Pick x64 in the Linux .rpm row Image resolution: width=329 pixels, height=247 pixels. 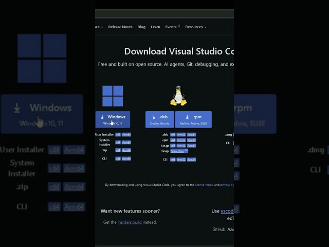click(173, 140)
